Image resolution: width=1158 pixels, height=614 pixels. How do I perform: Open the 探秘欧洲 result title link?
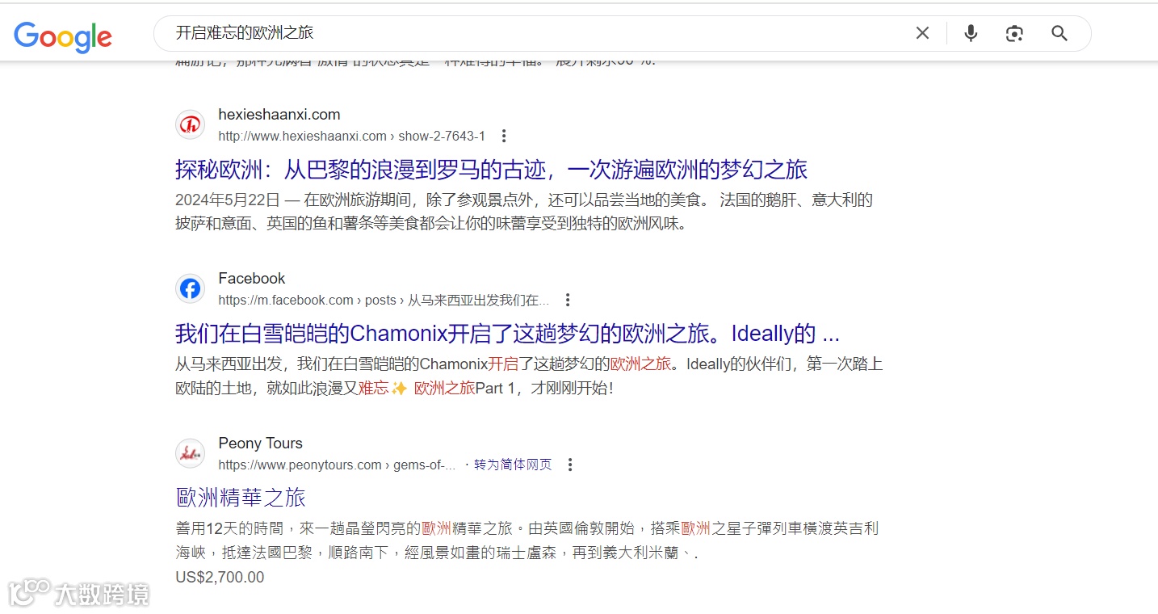[492, 170]
